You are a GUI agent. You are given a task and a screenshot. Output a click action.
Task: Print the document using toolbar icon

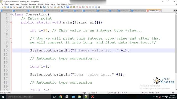pyautogui.click(x=20, y=7)
